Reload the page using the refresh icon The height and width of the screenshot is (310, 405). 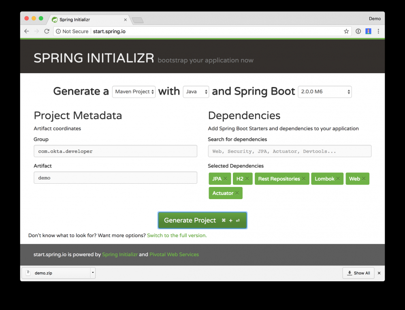[46, 31]
